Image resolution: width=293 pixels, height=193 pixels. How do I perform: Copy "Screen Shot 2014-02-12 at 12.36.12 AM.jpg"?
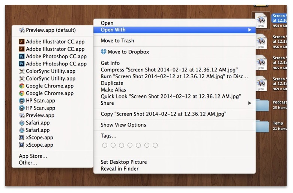click(174, 114)
